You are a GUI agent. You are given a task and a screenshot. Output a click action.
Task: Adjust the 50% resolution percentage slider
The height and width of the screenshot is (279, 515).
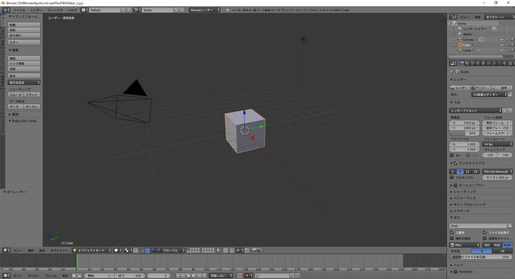(464, 133)
